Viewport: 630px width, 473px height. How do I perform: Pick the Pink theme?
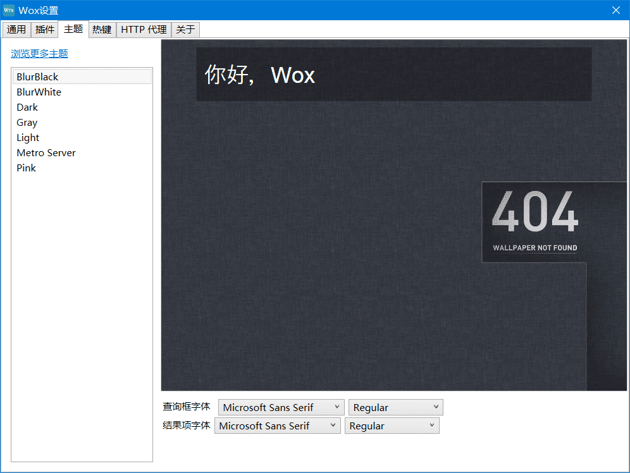pyautogui.click(x=82, y=168)
